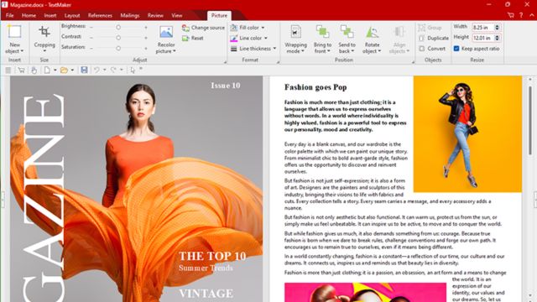
Task: Select the Picture ribbon tab
Action: (x=219, y=15)
